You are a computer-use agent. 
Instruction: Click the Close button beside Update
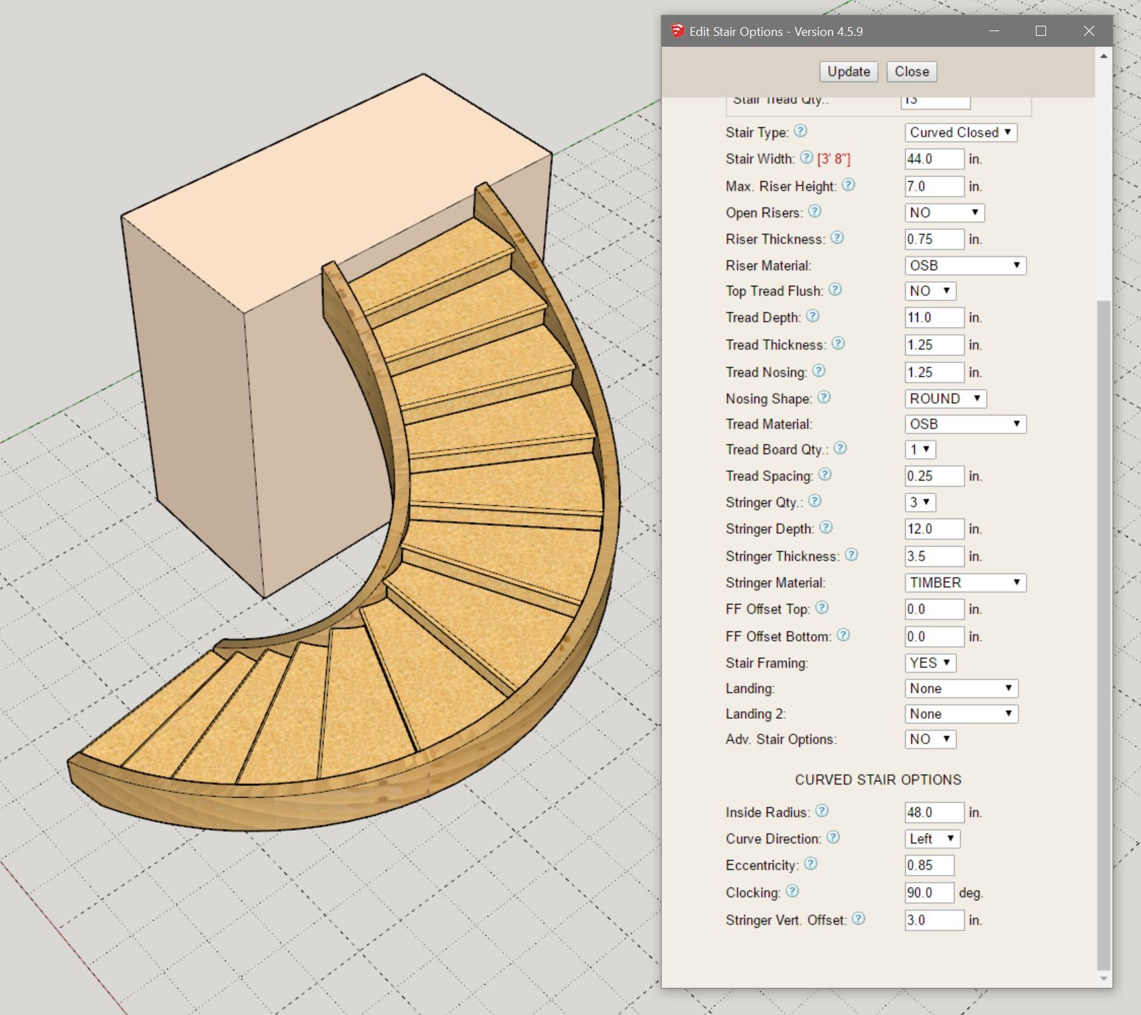pos(912,71)
